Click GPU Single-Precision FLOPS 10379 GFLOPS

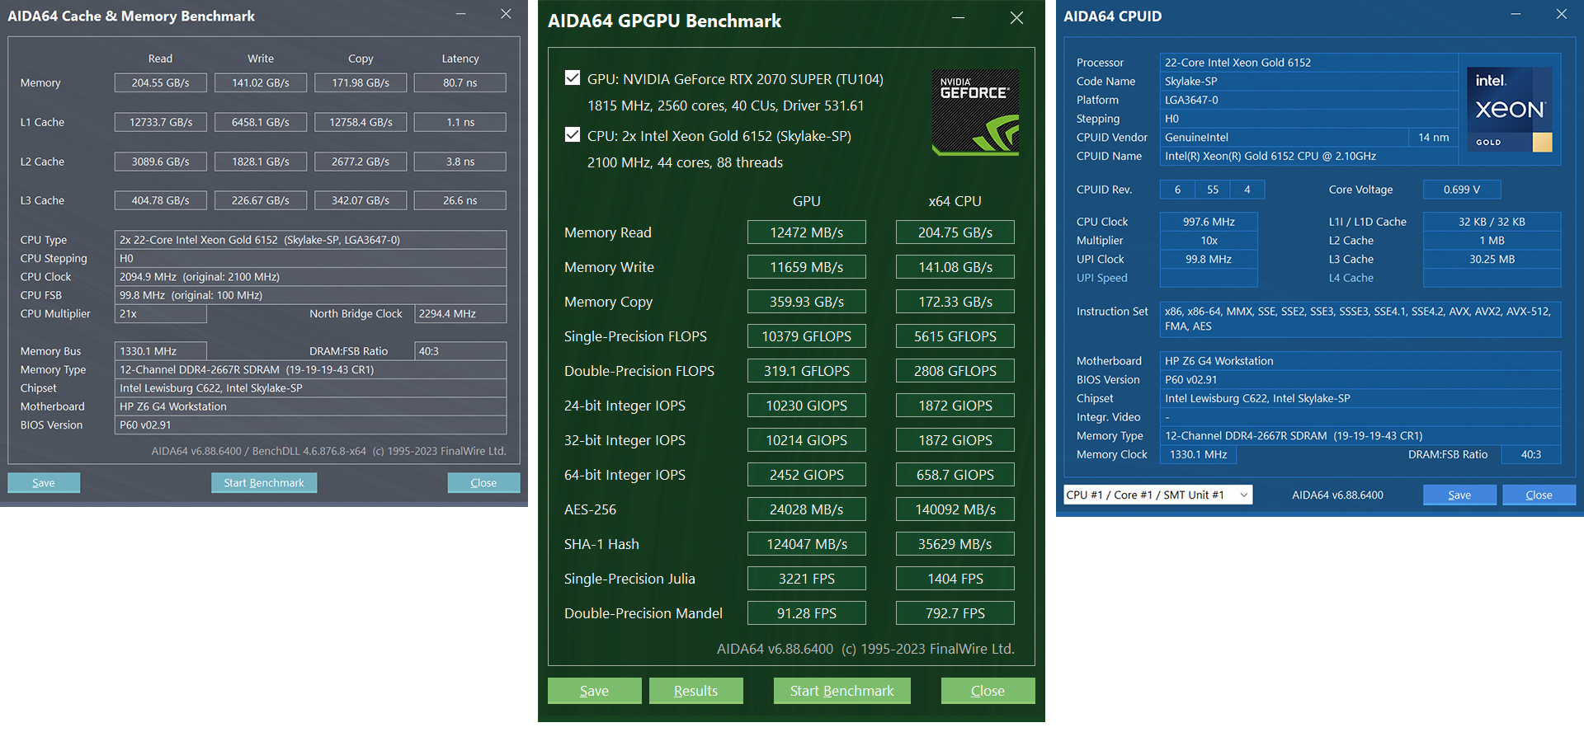click(807, 336)
